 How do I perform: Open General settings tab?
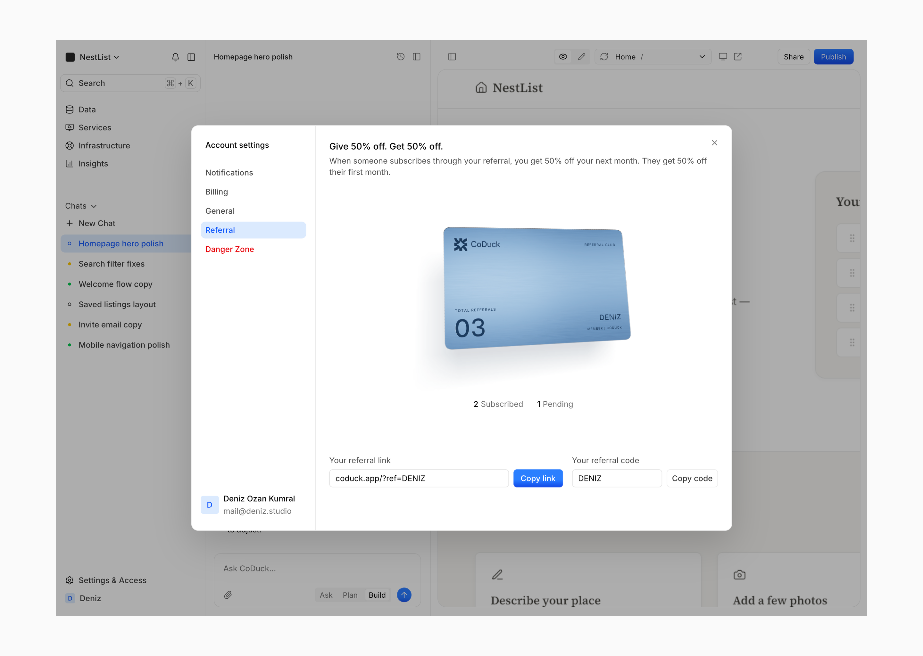[254, 211]
